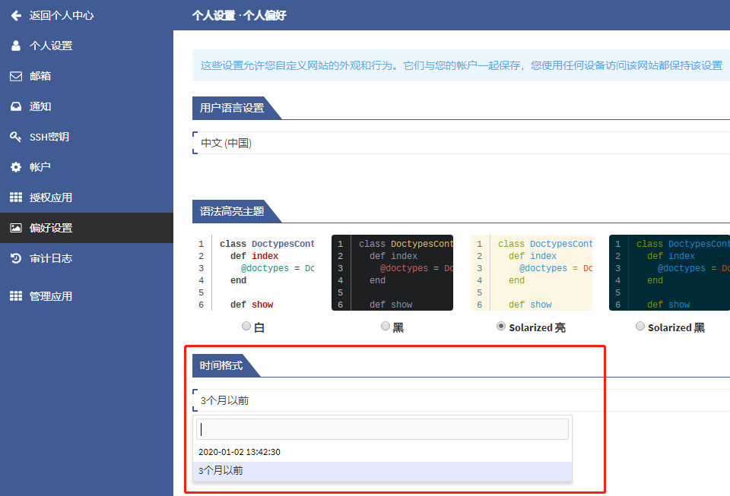This screenshot has width=730, height=496.
Task: Go back via 返回个人中心 link
Action: pos(62,15)
